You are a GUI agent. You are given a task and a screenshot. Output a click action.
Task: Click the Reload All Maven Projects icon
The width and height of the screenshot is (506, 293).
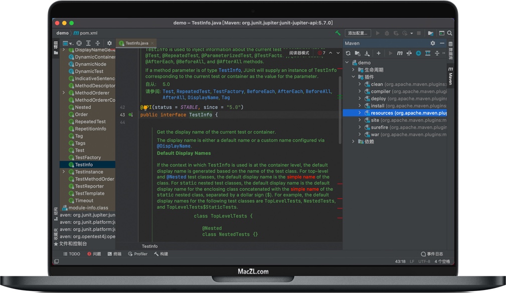tap(348, 53)
